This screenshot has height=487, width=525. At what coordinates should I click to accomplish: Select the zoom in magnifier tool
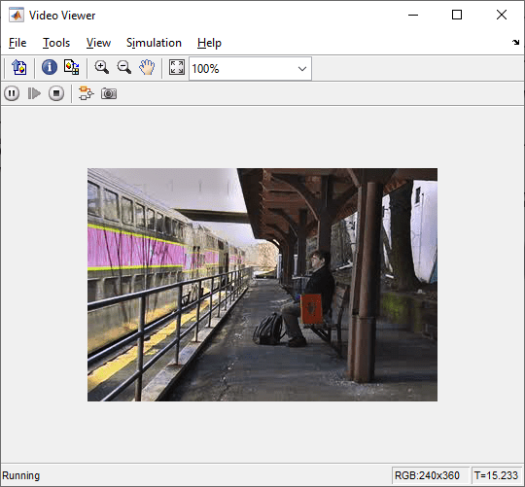101,67
